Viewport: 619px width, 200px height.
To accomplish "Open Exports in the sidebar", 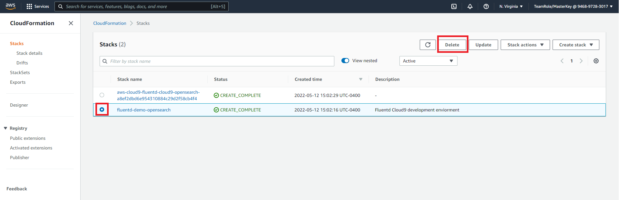I will pyautogui.click(x=18, y=82).
